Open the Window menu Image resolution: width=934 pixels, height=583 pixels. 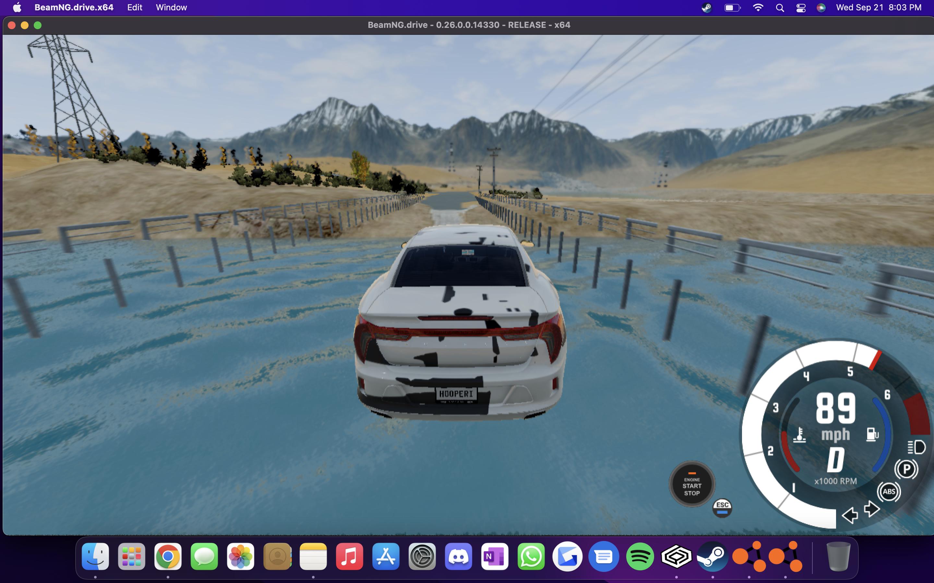(x=171, y=7)
